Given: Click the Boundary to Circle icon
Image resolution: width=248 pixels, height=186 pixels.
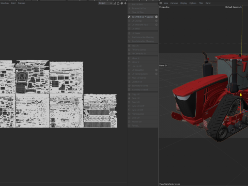Looking at the screenshot, I should pyautogui.click(x=129, y=86).
